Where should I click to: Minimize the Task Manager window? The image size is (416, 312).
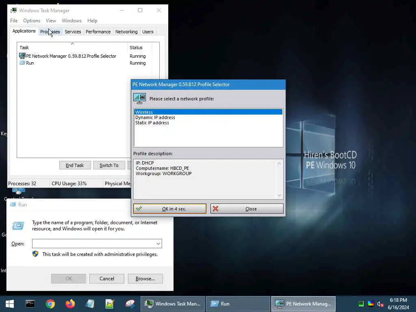click(x=122, y=10)
